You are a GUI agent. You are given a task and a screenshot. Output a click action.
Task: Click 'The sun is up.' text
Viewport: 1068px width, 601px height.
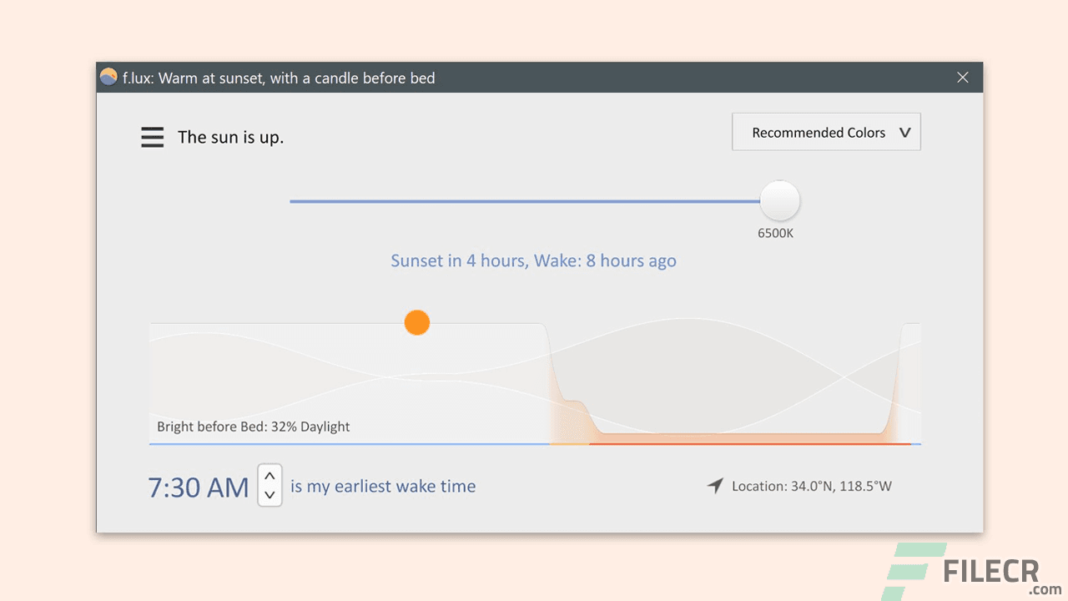pyautogui.click(x=231, y=138)
